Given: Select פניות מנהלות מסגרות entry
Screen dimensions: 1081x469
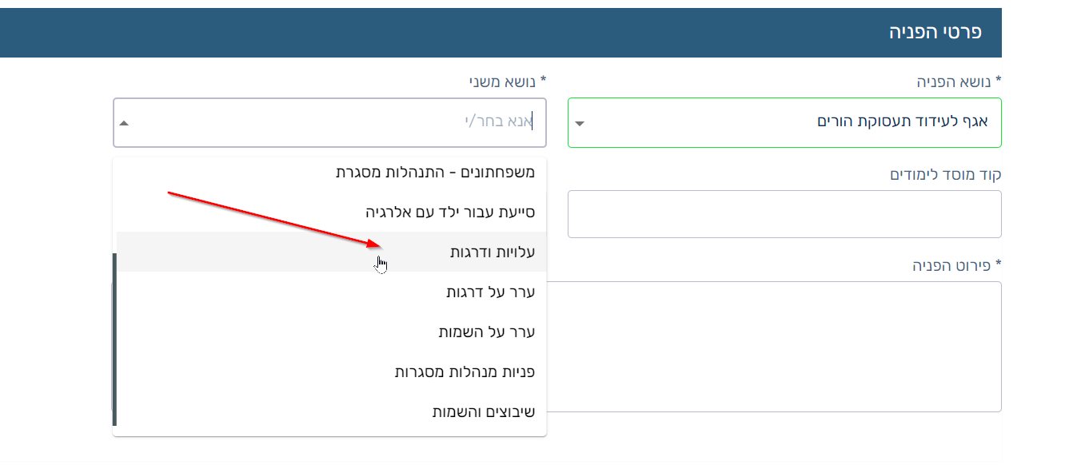Looking at the screenshot, I should pos(465,372).
